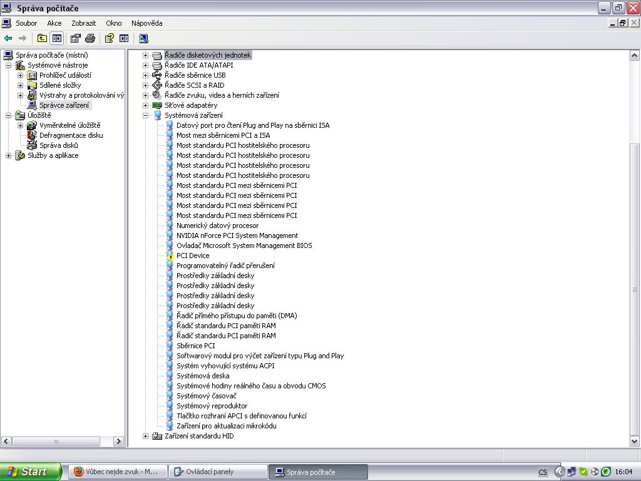Open the Zobrazit menu
This screenshot has height=481, width=641.
83,23
